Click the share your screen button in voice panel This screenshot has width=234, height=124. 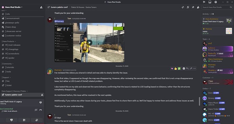(12, 120)
